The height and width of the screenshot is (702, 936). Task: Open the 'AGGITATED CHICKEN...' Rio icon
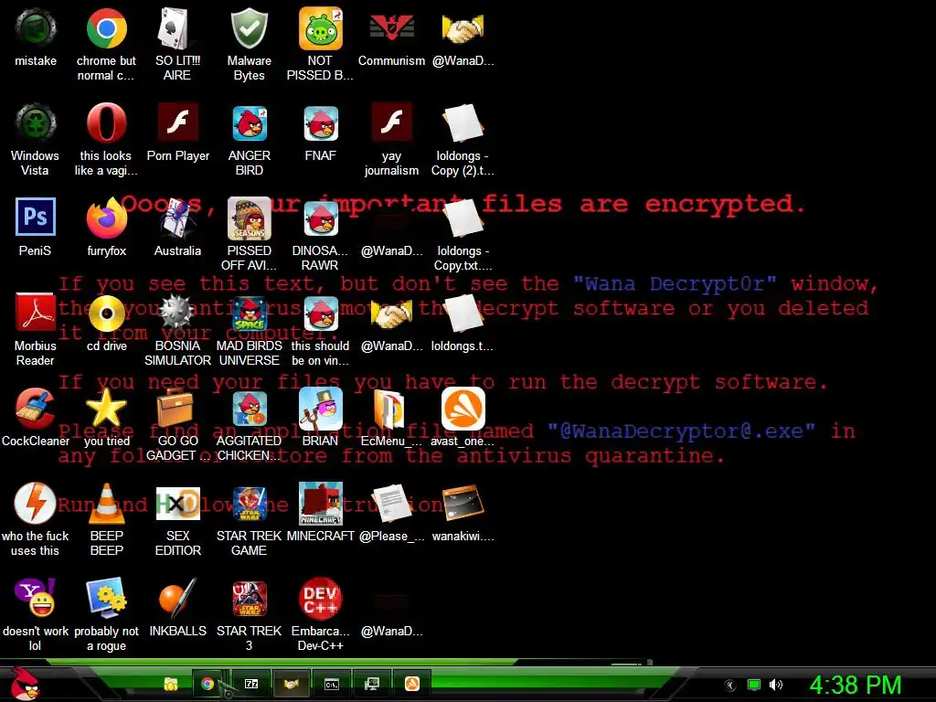click(249, 409)
